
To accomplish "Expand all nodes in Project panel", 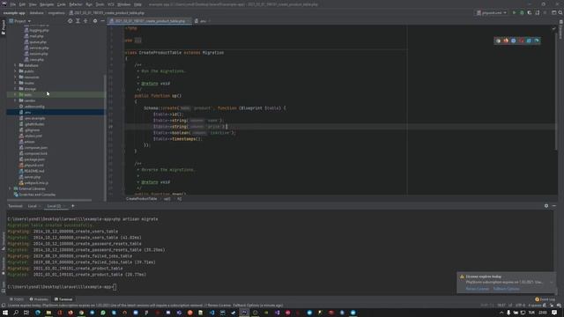I will [78, 21].
